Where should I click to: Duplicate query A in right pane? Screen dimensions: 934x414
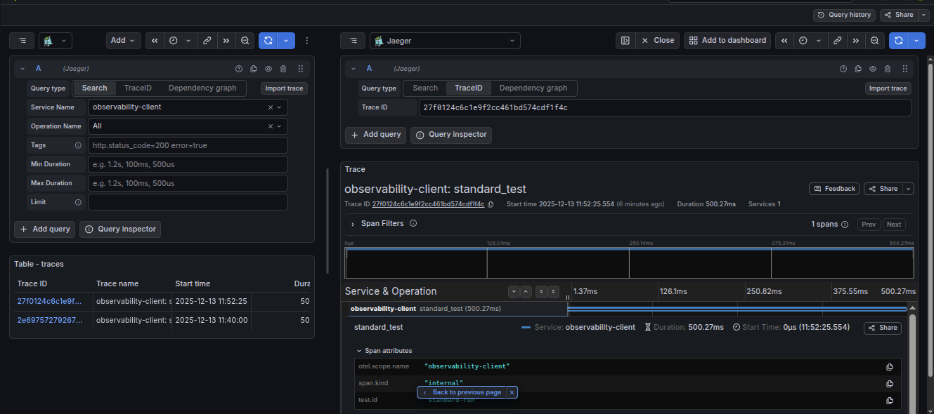click(858, 69)
